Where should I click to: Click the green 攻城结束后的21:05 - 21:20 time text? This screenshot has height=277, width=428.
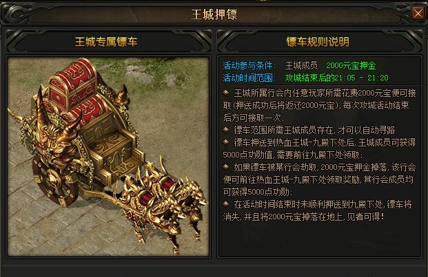click(x=337, y=78)
